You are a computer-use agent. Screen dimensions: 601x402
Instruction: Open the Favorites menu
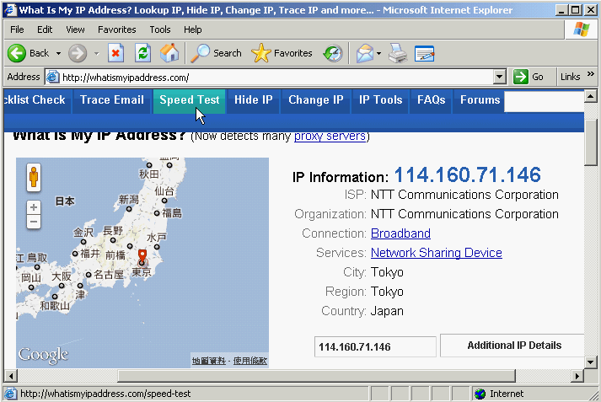(117, 29)
